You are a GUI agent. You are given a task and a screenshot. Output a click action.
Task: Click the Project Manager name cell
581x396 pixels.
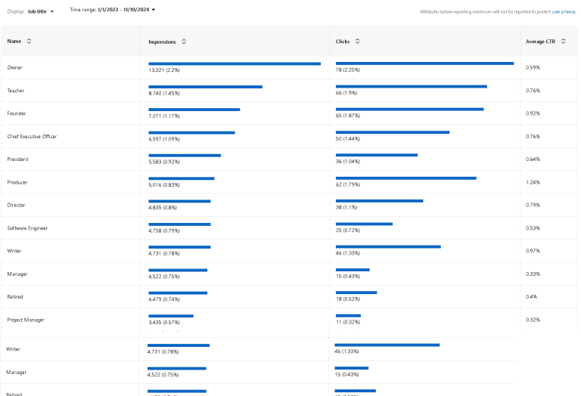point(26,320)
